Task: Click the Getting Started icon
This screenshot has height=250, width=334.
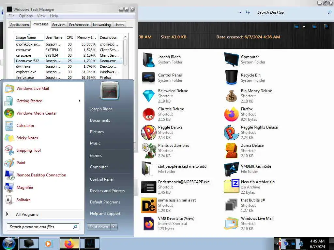Action: click(9, 101)
